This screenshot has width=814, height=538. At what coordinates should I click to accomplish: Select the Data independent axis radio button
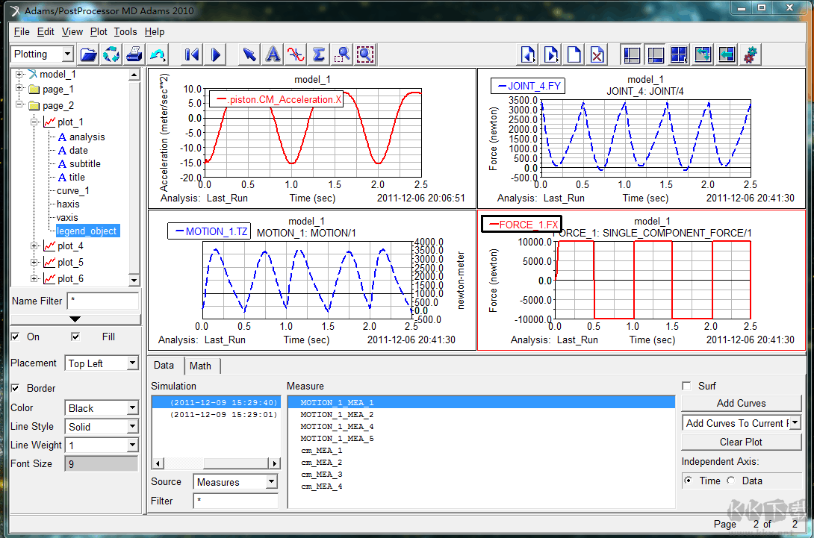731,481
